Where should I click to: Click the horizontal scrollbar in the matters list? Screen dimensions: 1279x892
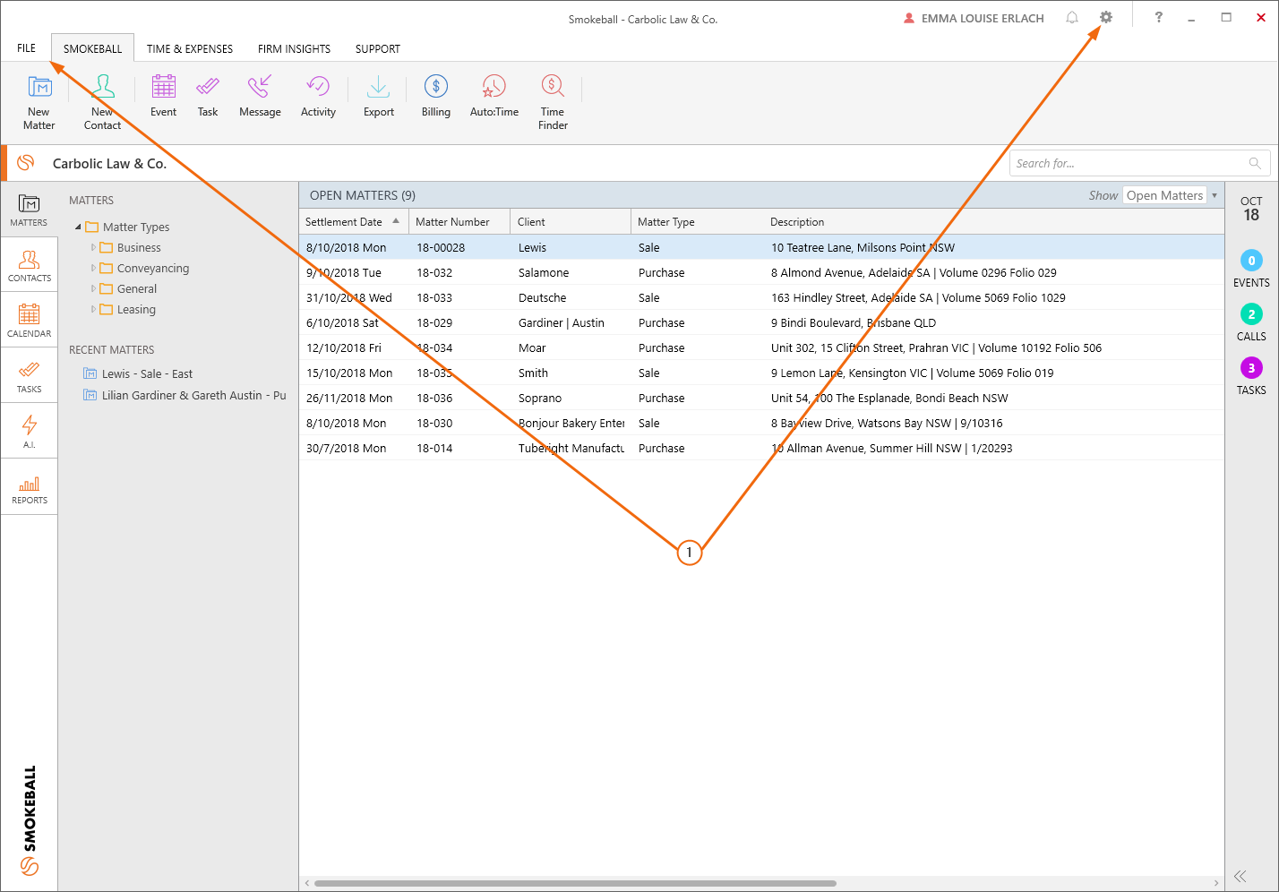click(x=575, y=883)
